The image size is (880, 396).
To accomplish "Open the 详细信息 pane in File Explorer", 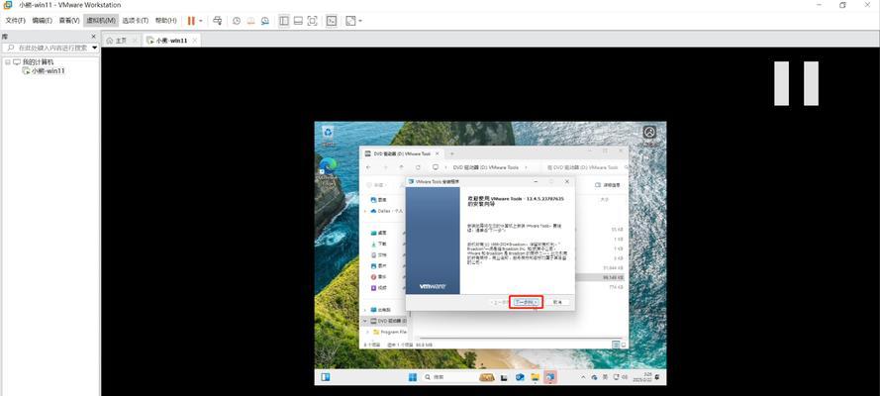I will point(607,184).
